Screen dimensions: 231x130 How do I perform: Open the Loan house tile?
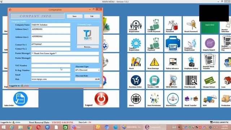click(225, 80)
